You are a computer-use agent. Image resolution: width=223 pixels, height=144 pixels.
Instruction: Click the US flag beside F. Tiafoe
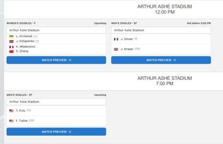click(x=12, y=121)
